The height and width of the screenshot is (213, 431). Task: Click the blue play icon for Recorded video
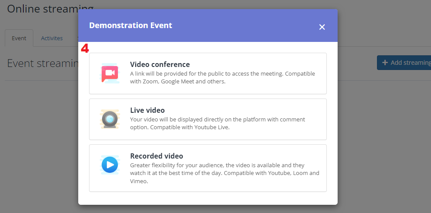point(110,165)
